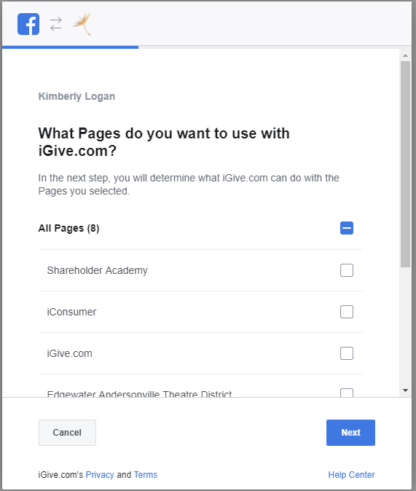Click the Cancel button
Screen dimensions: 416x491
(67, 433)
